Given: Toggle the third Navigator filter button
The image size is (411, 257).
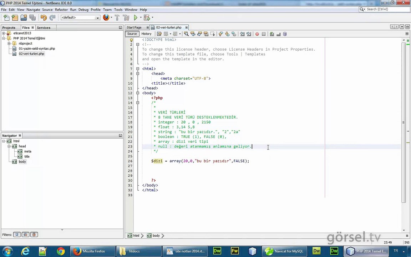Looking at the screenshot, I should [34, 235].
